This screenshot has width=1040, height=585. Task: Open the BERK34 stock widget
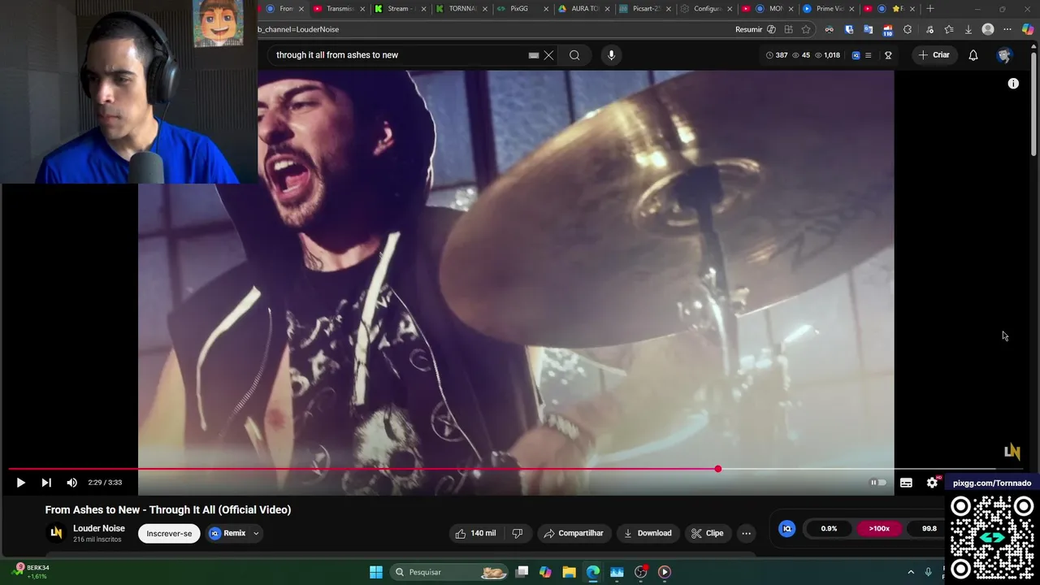(31, 571)
